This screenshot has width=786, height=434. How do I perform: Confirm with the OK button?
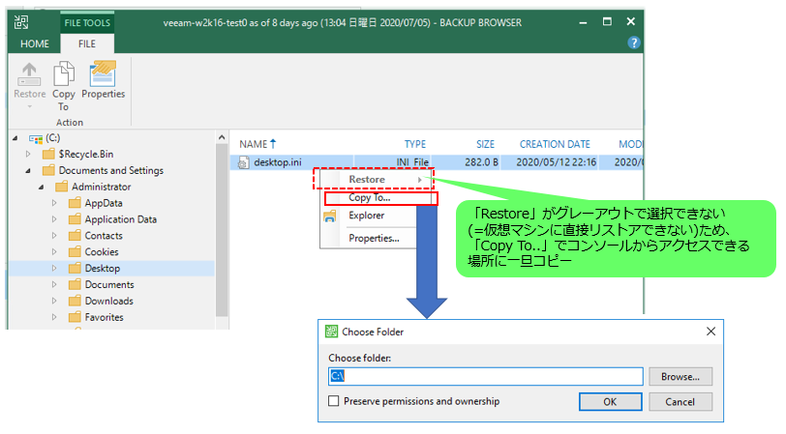tap(610, 401)
